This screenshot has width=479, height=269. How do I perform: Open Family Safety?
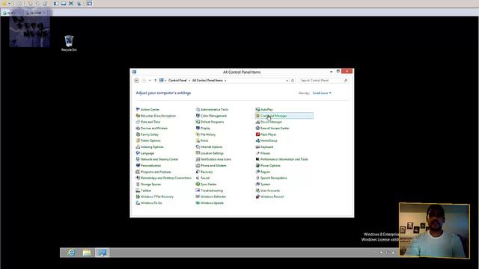tap(147, 134)
